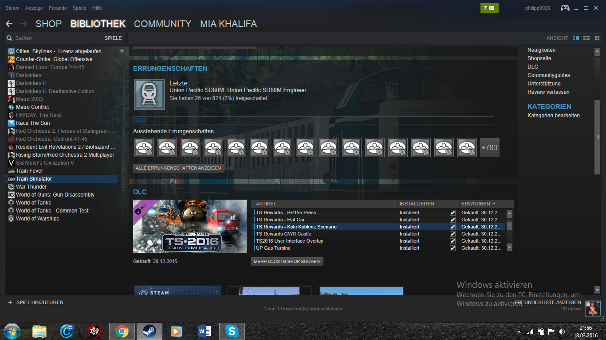Screen dimensions: 606x340
Task: Select the Train Fever row in the library
Action: (x=61, y=171)
